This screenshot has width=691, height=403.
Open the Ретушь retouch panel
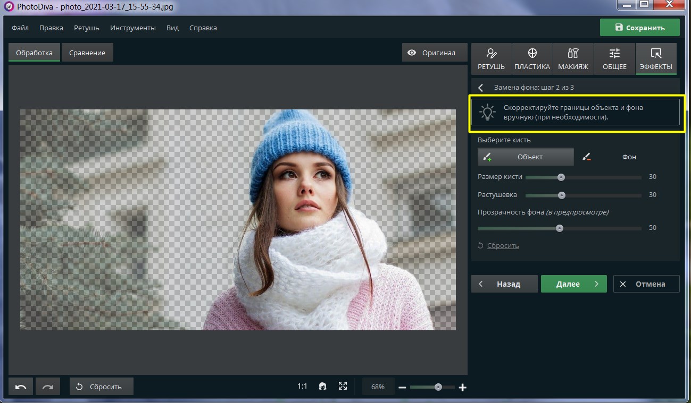(491, 58)
